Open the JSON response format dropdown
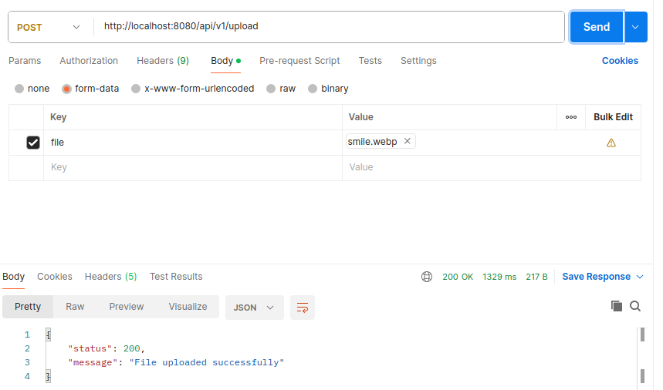The width and height of the screenshot is (663, 390). [x=254, y=308]
